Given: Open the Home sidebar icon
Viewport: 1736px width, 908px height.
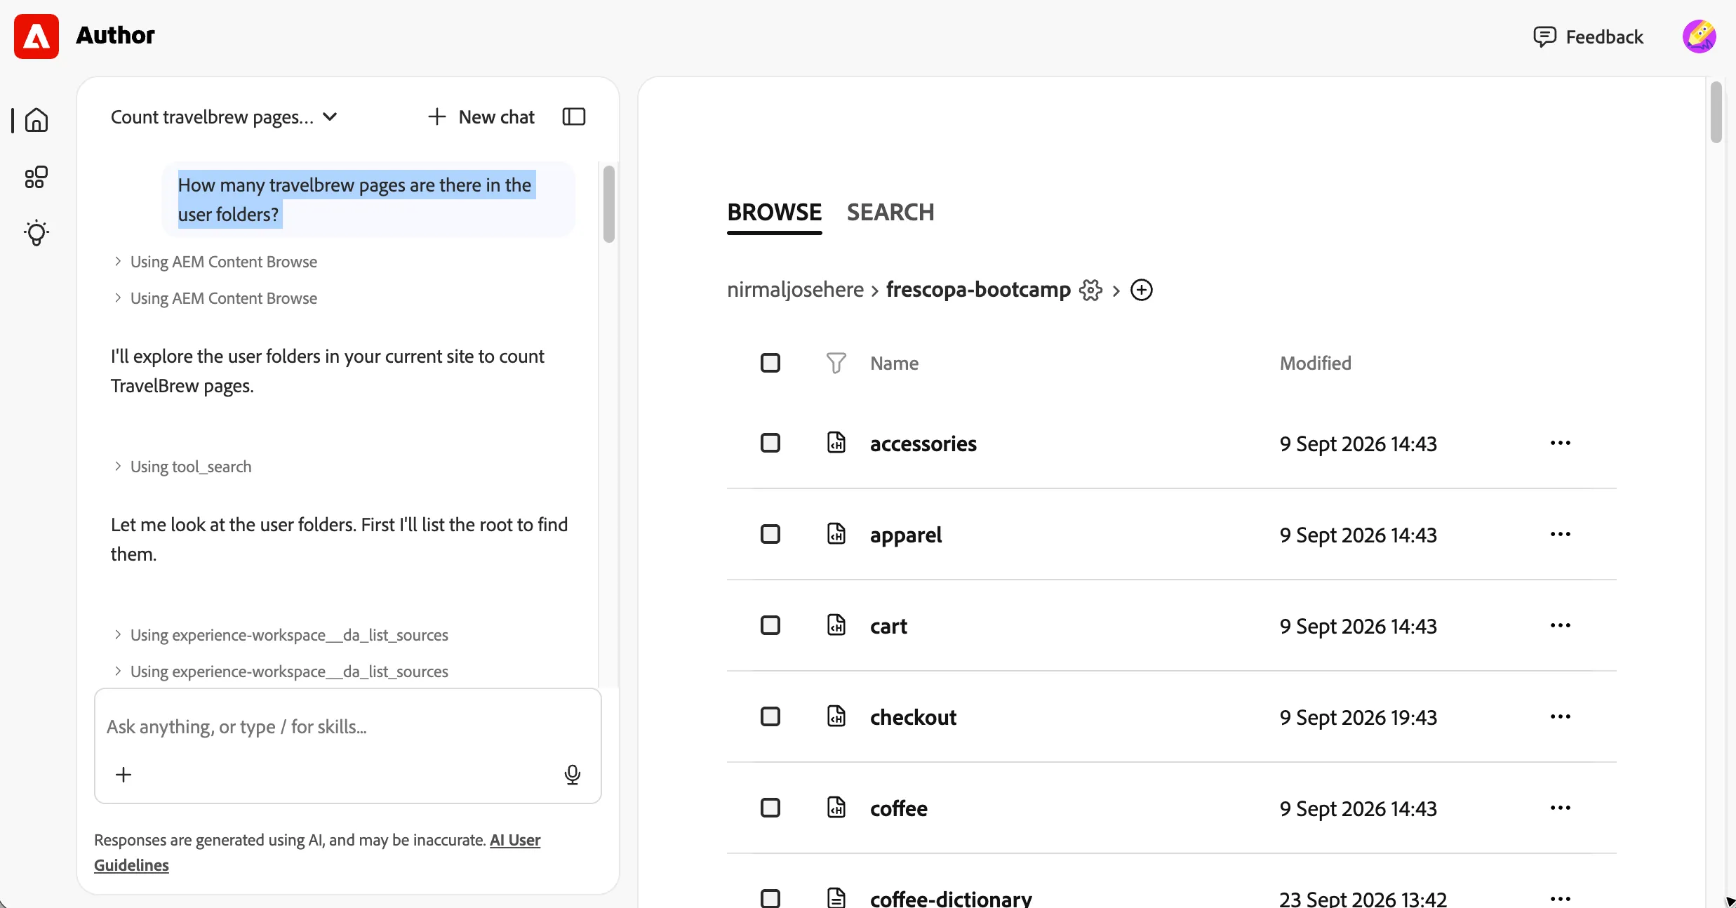Looking at the screenshot, I should (x=36, y=120).
